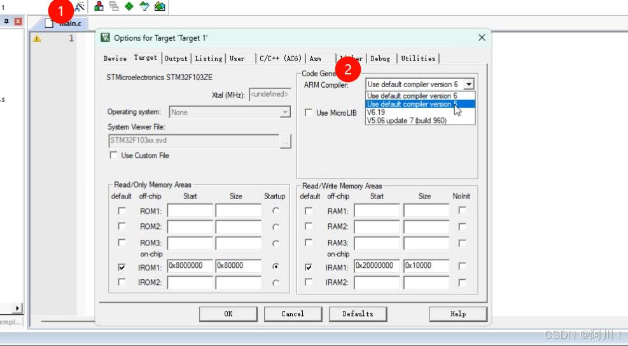Uncheck the IROM1 default checkbox
The width and height of the screenshot is (628, 346).
(x=122, y=266)
